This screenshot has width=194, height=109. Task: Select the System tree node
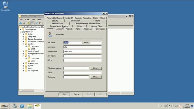tap(31, 66)
